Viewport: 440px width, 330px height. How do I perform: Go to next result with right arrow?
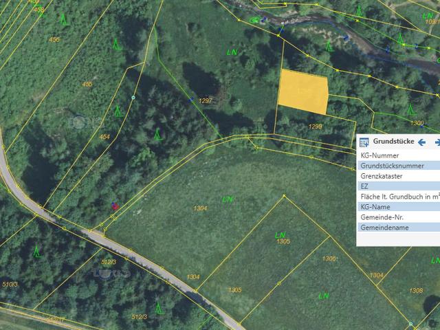tap(437, 142)
